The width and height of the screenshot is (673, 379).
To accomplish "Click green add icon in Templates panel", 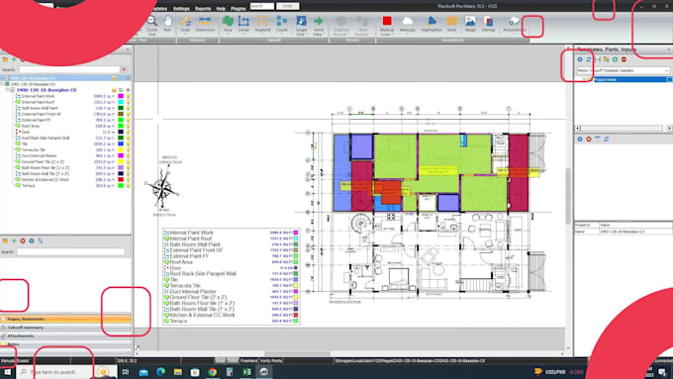I will (x=615, y=59).
